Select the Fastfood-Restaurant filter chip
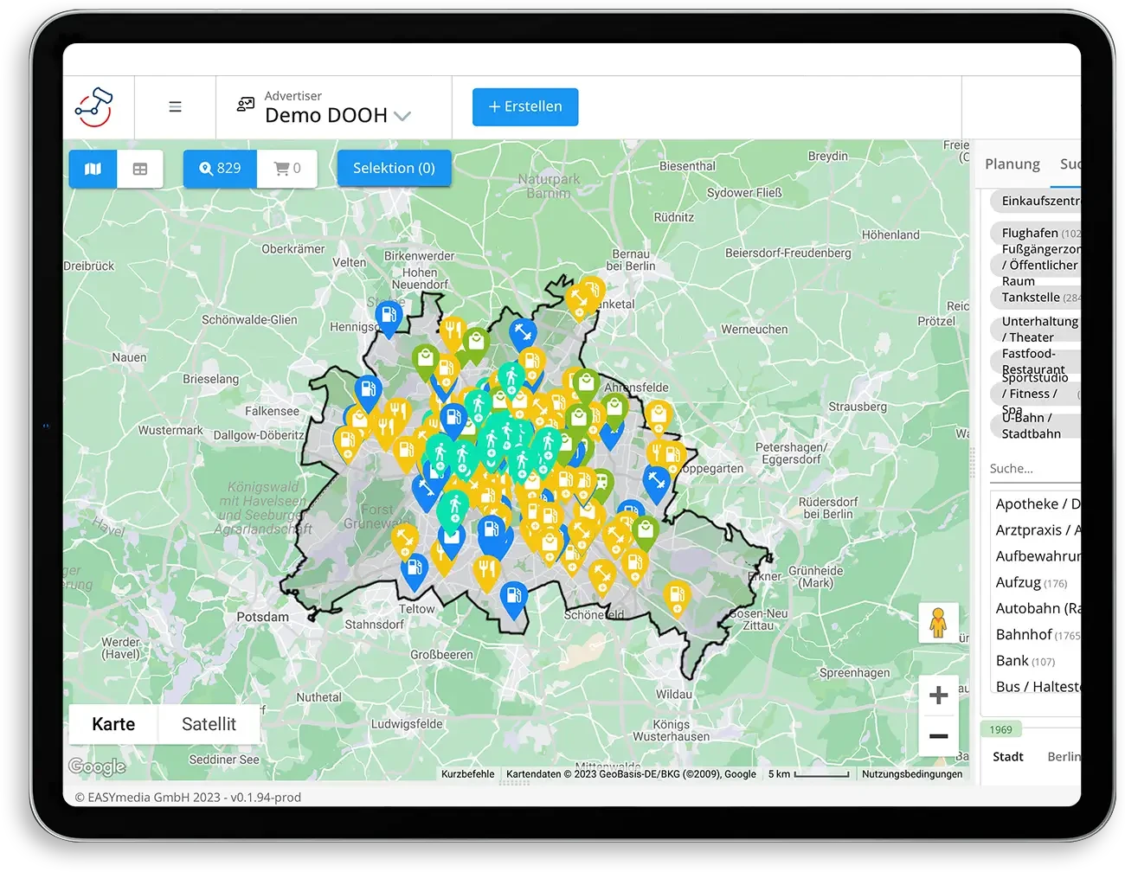 point(1036,361)
